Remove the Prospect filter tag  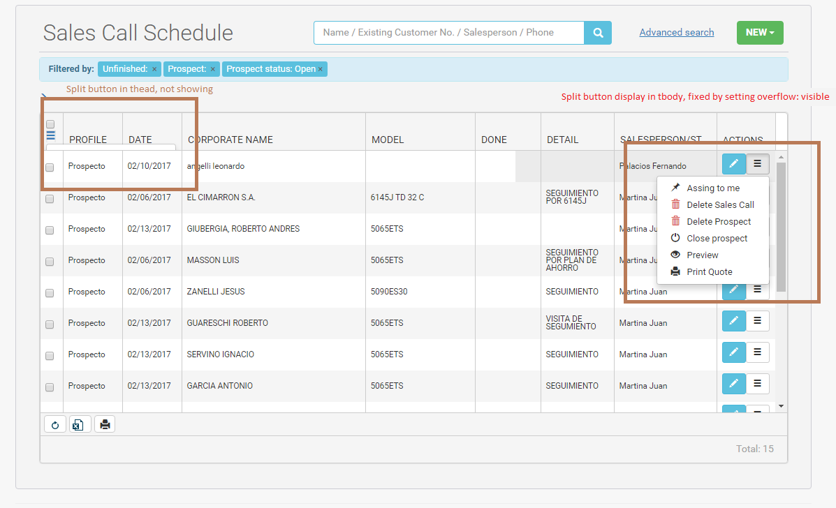212,69
